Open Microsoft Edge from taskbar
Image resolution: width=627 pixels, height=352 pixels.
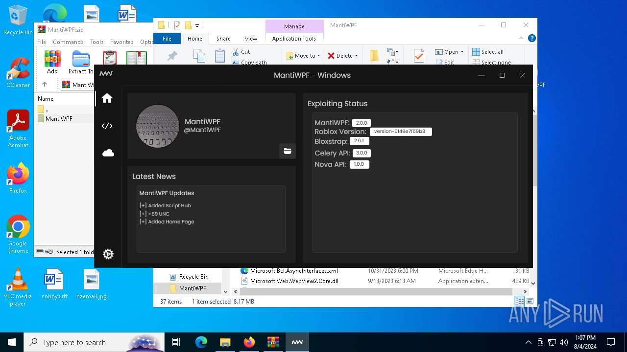(x=201, y=342)
